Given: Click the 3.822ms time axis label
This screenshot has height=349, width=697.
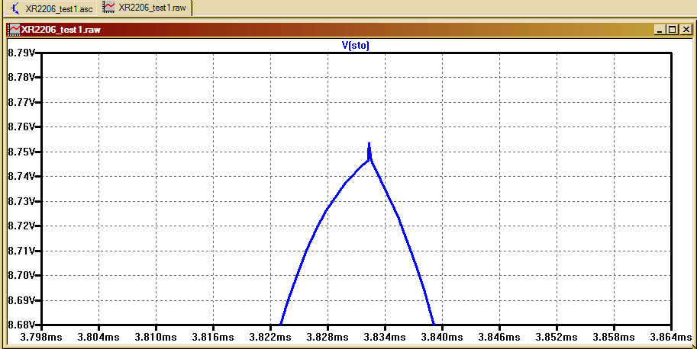Looking at the screenshot, I should tap(271, 338).
